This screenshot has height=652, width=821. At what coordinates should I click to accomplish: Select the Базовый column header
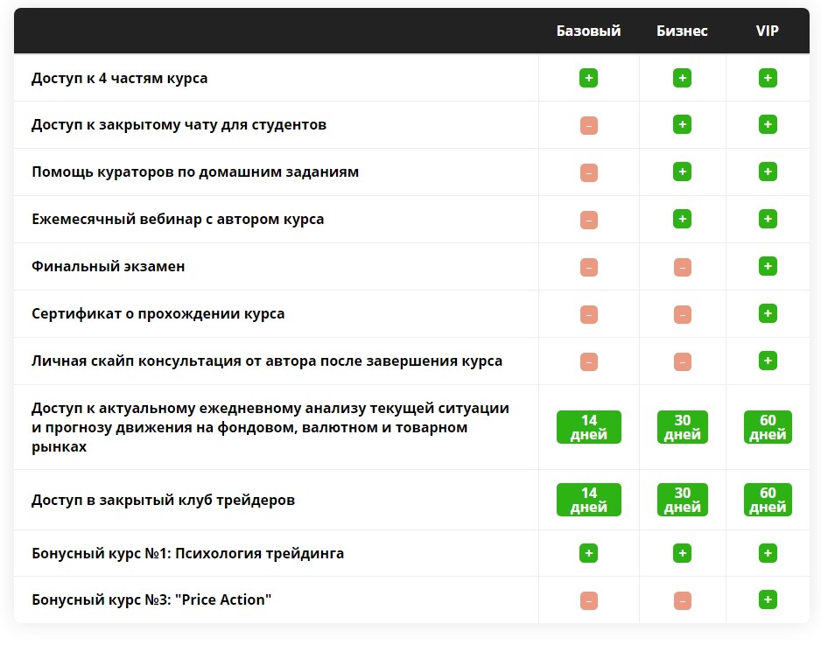tap(588, 31)
